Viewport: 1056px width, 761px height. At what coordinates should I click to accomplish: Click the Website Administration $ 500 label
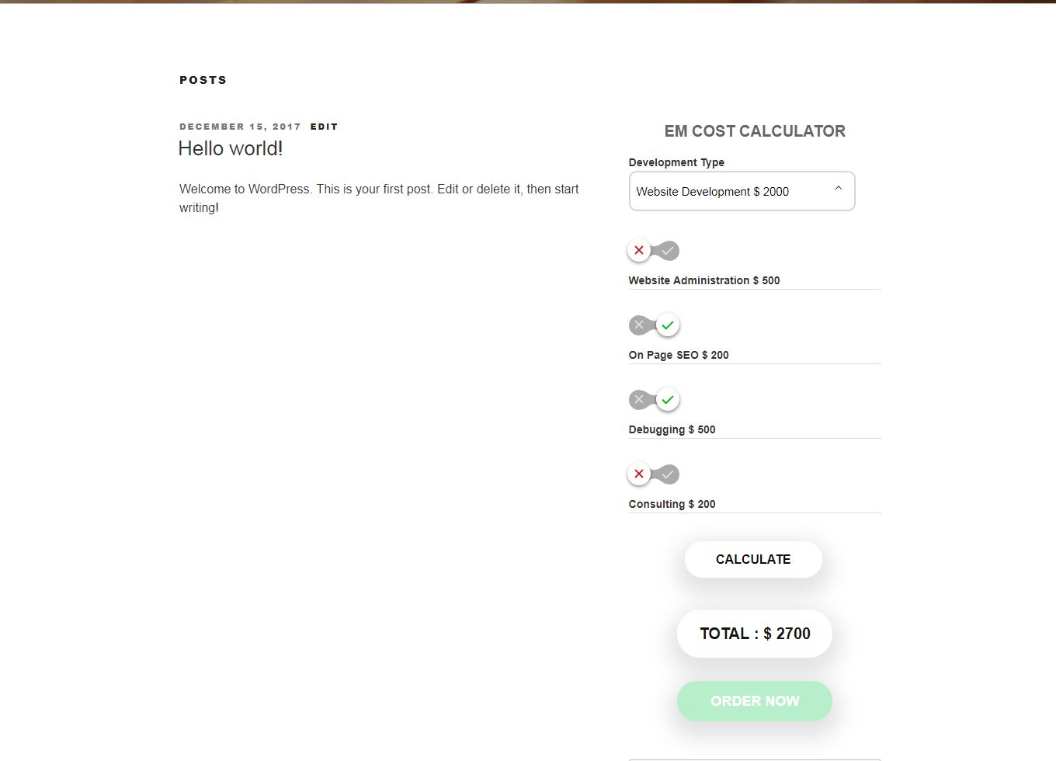(x=704, y=280)
